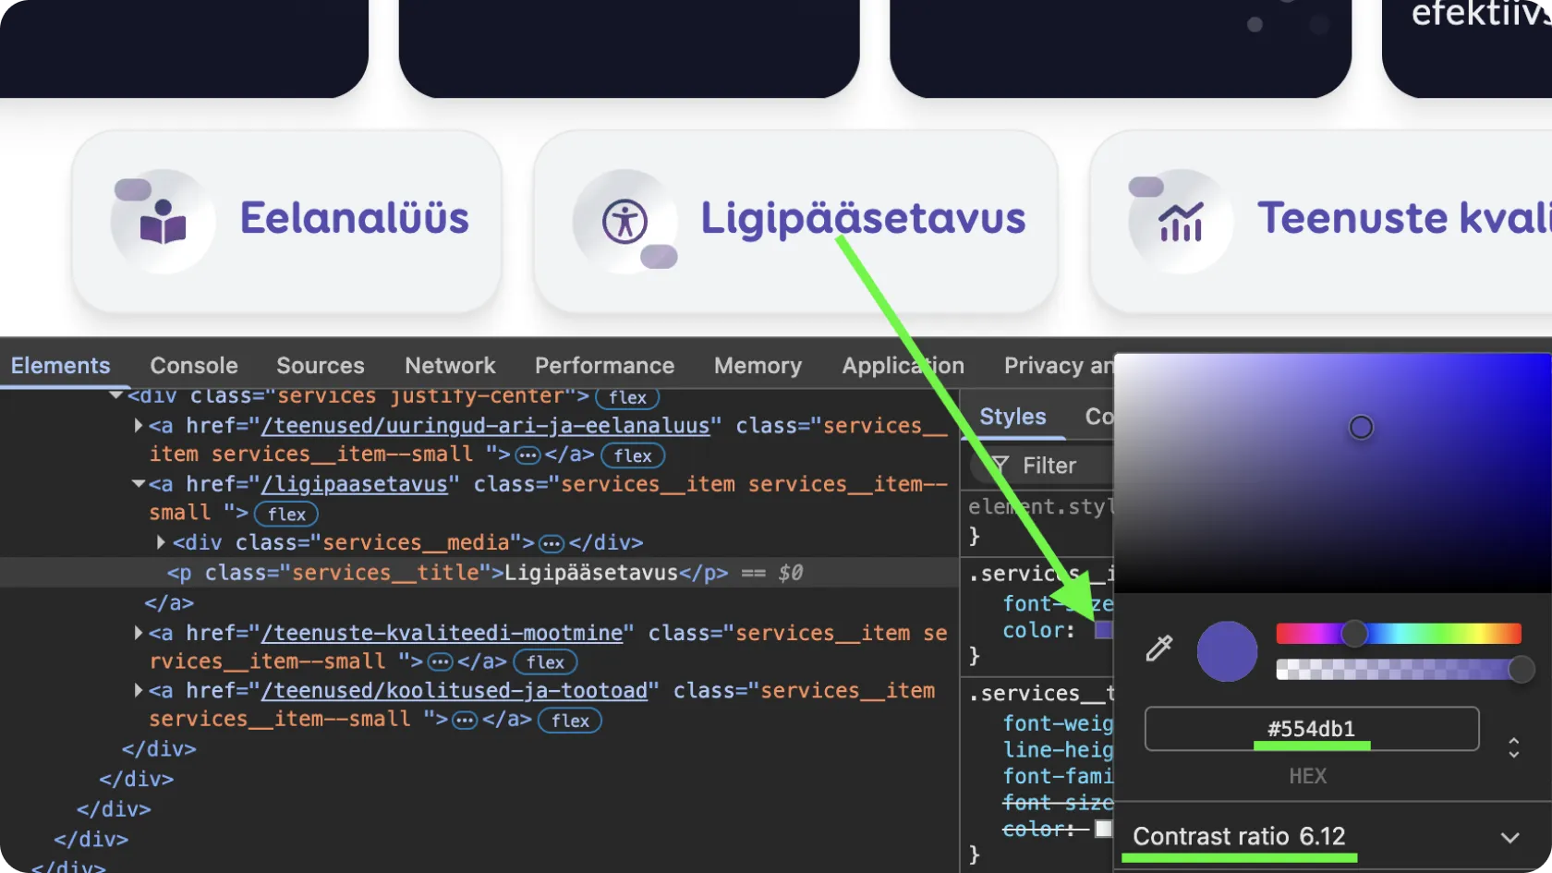The height and width of the screenshot is (873, 1552).
Task: Click the Ligipääsetavus service card title
Action: point(862,219)
